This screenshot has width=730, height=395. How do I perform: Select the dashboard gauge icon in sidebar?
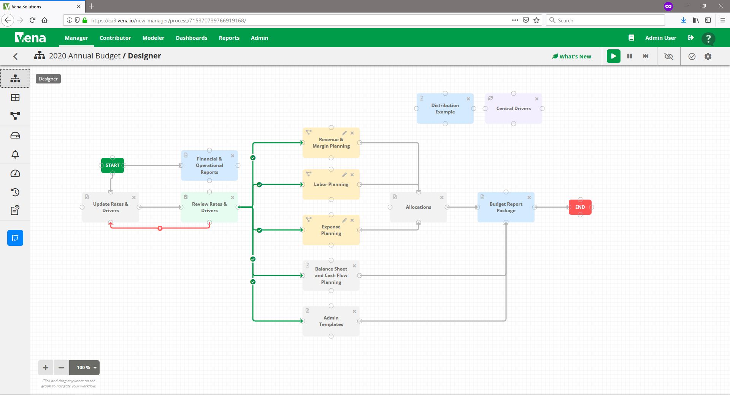[x=15, y=173]
